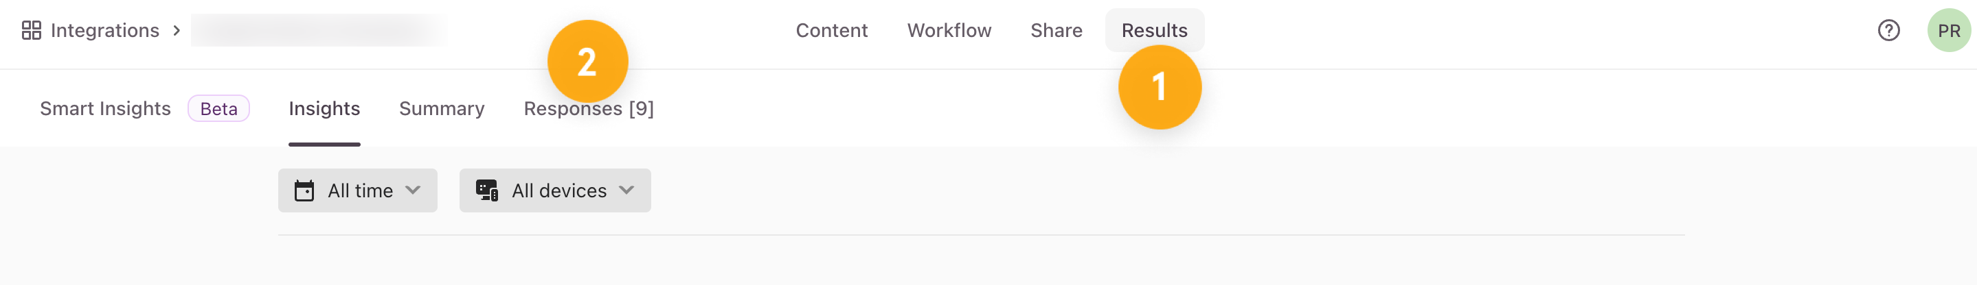Expand the All time dropdown
The height and width of the screenshot is (285, 1977).
(358, 190)
